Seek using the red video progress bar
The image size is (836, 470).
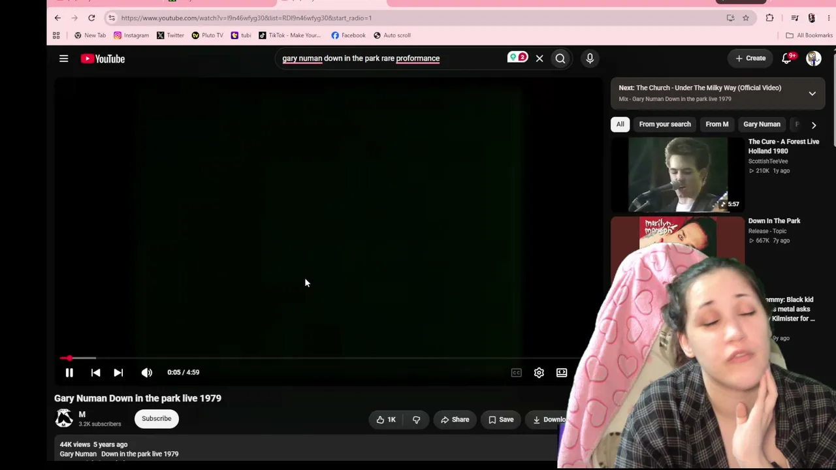coord(320,358)
